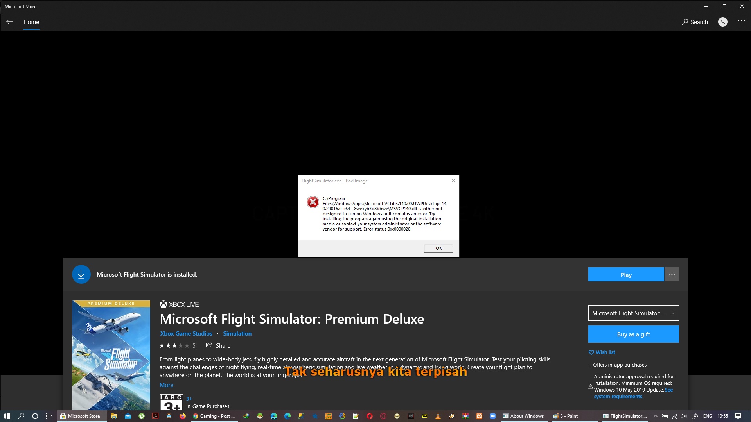751x422 pixels.
Task: Open the 10:55 clock in tray
Action: pos(723,416)
